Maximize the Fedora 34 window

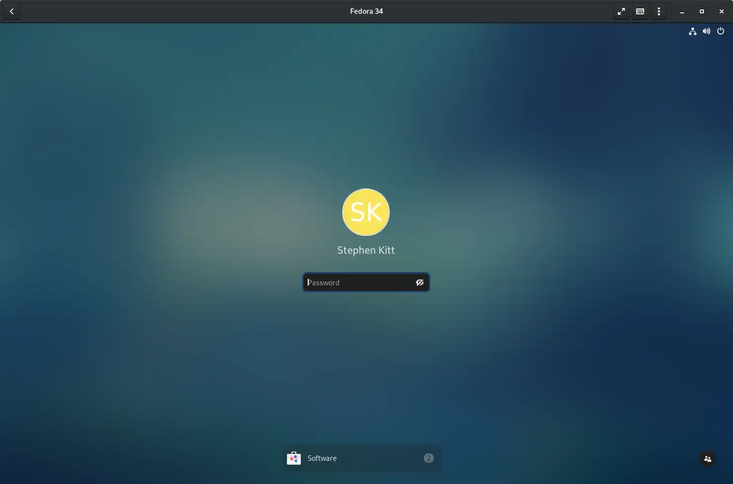tap(702, 11)
